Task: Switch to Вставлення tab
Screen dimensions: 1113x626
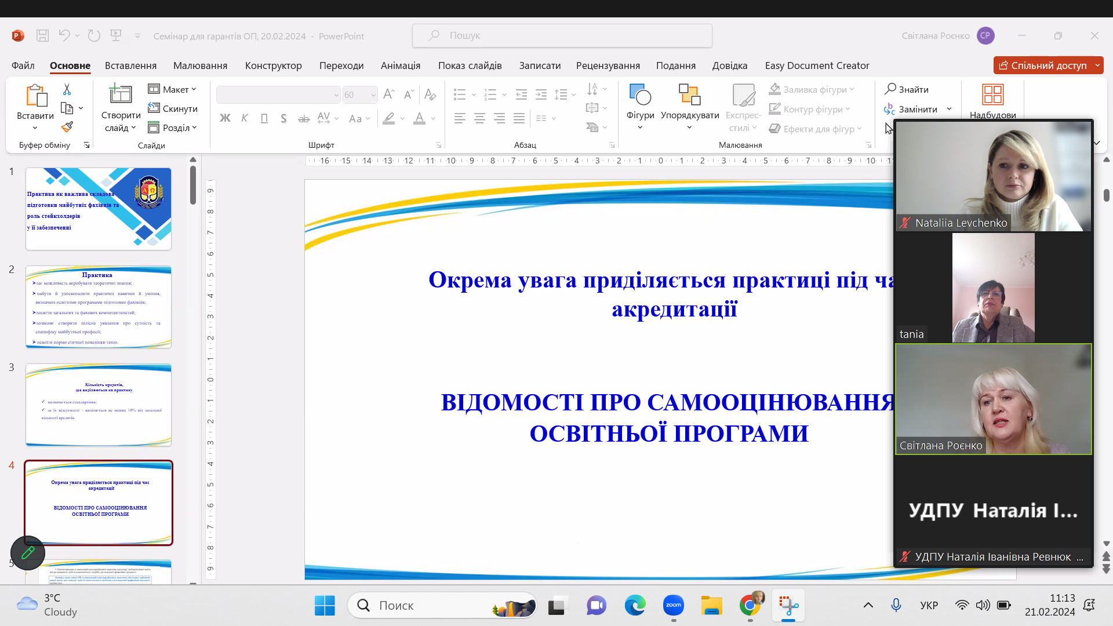Action: [x=131, y=65]
